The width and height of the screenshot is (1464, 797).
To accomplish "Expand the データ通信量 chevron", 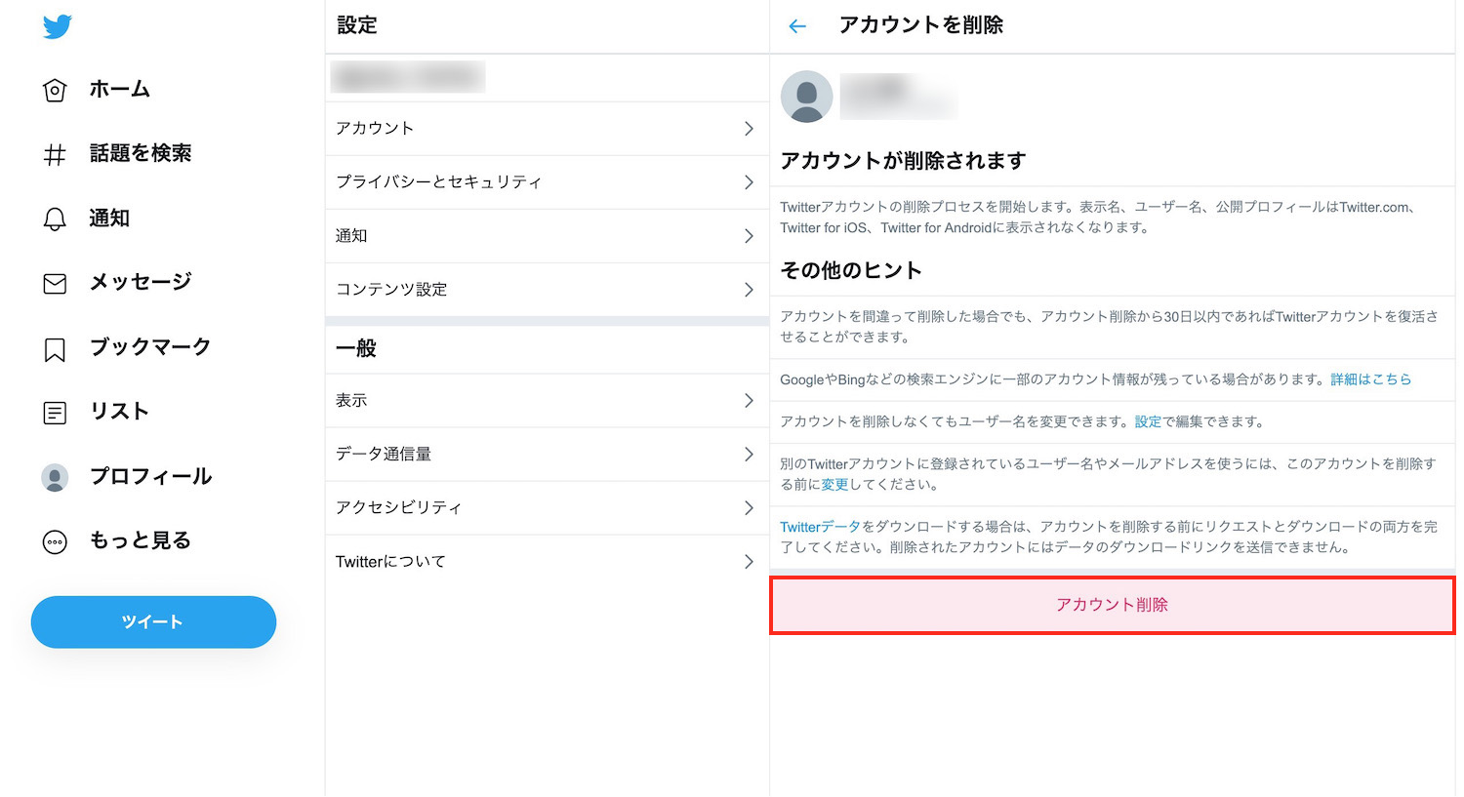I will [x=749, y=455].
